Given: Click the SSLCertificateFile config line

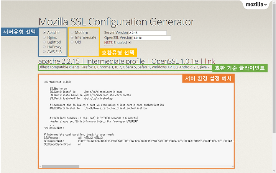Looking at the screenshot, I should (x=86, y=92).
